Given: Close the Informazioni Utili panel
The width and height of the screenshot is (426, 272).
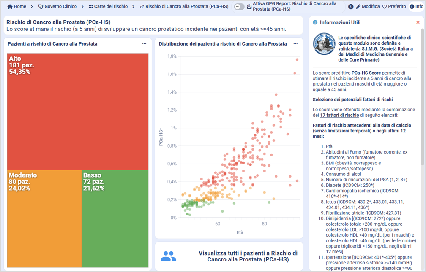Looking at the screenshot, I should [418, 22].
